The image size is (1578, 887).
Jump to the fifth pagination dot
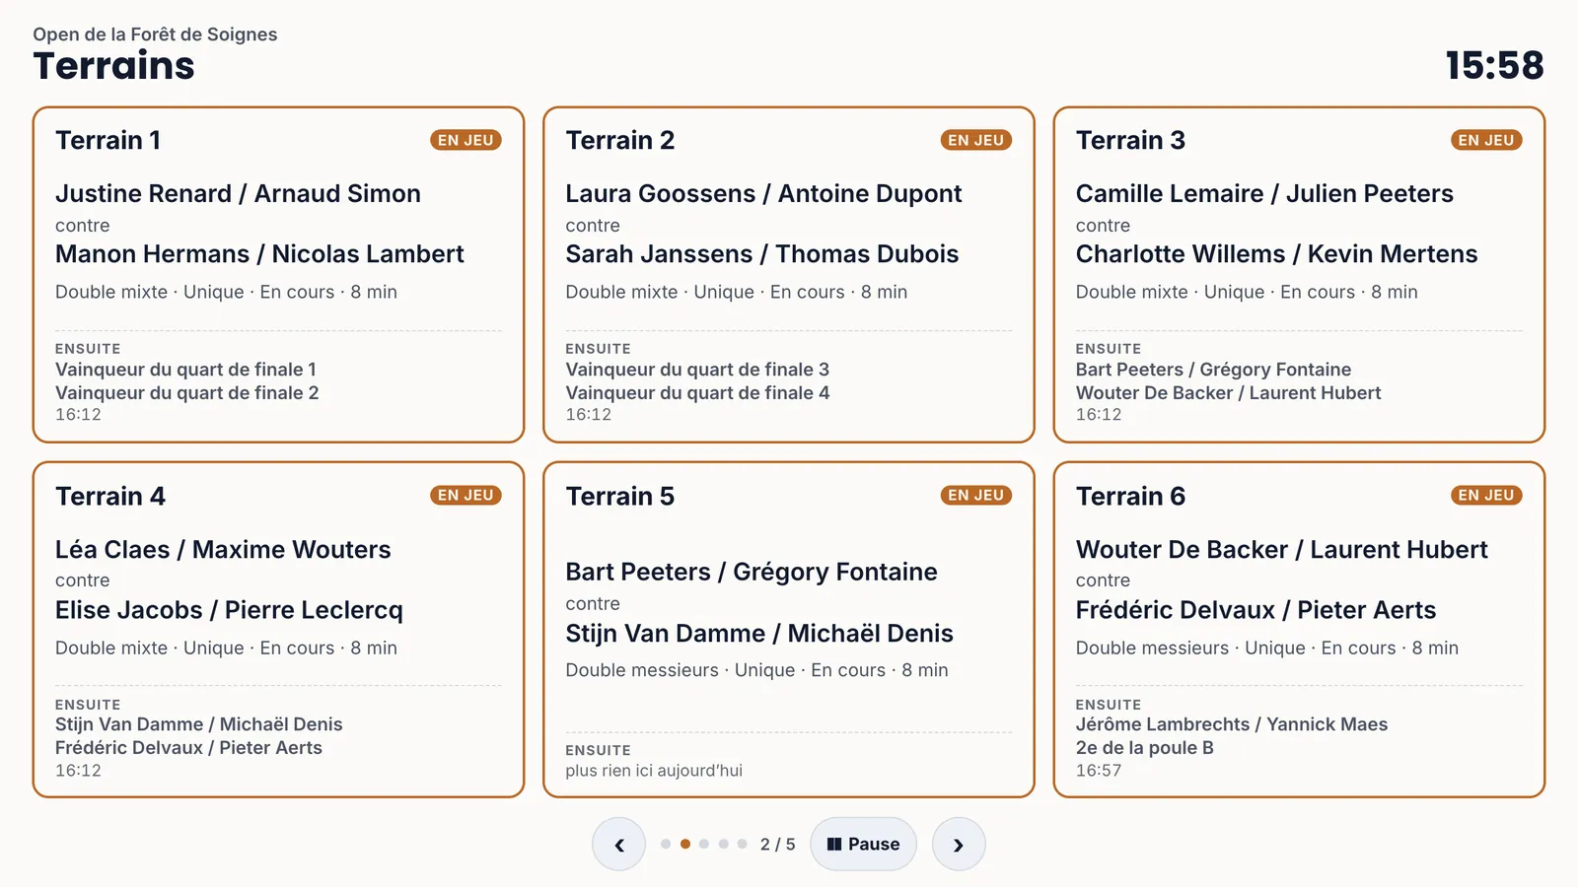click(743, 844)
